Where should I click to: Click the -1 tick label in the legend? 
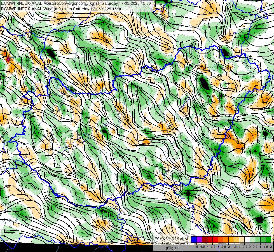239,247
